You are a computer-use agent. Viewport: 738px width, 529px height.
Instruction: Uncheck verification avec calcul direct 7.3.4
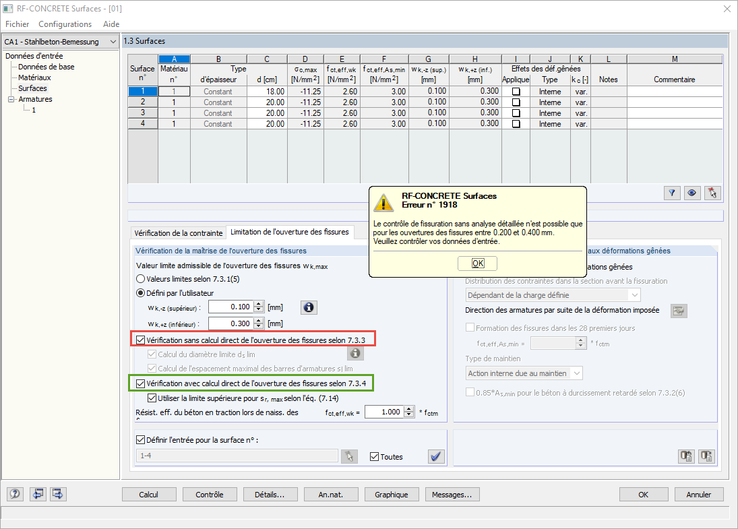click(x=140, y=383)
